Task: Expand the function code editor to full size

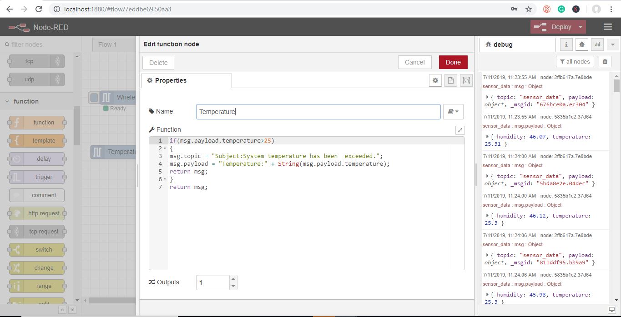Action: tap(460, 130)
